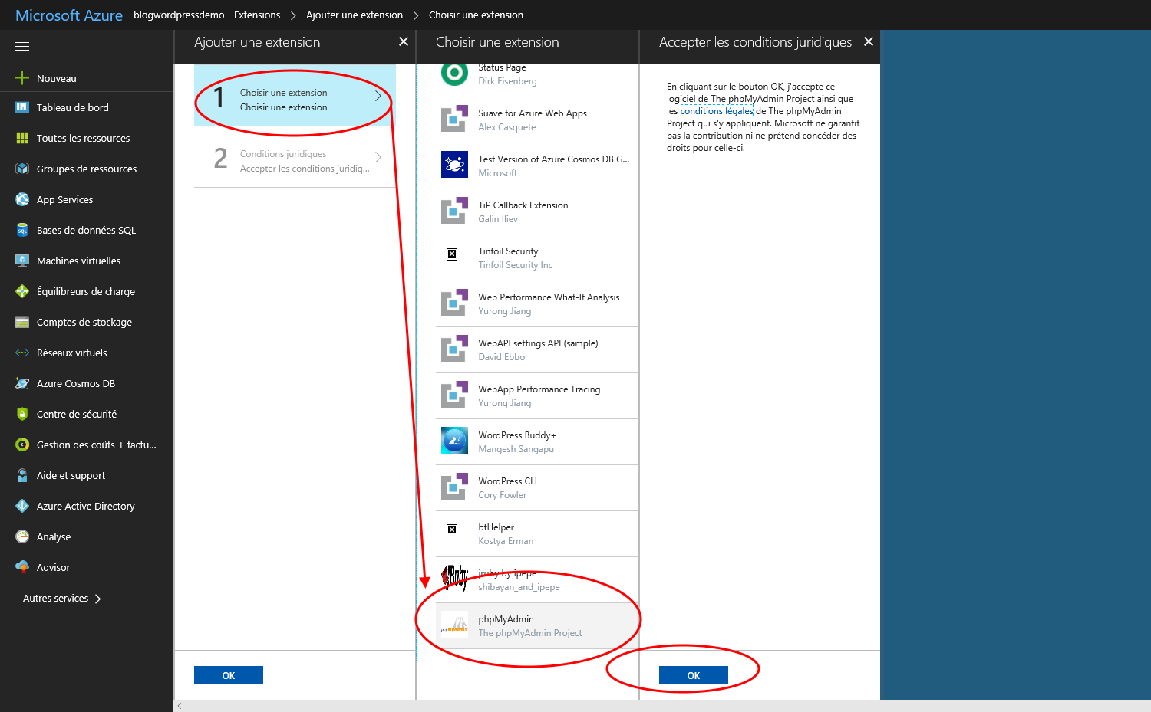This screenshot has height=712, width=1151.
Task: Click the Bases de données SQL icon
Action: (x=22, y=230)
